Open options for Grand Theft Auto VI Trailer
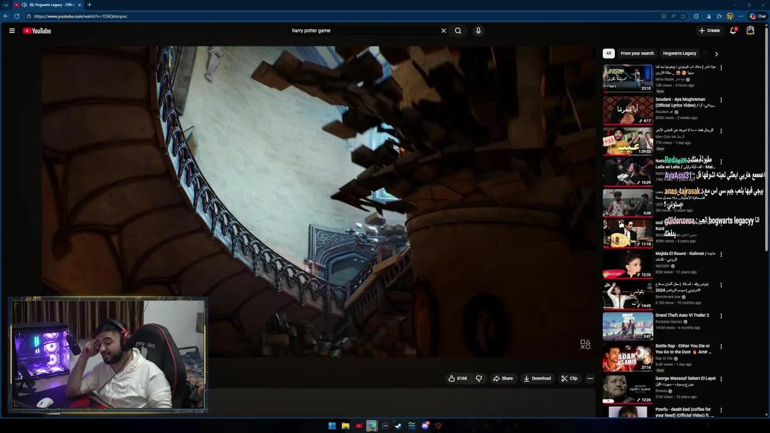This screenshot has width=770, height=433. point(721,316)
